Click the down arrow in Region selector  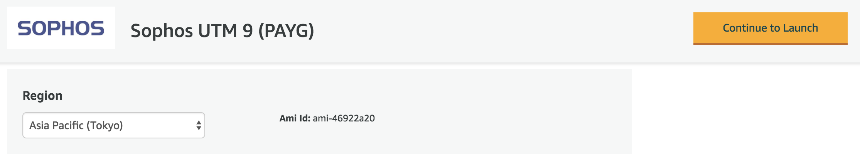[x=199, y=128]
